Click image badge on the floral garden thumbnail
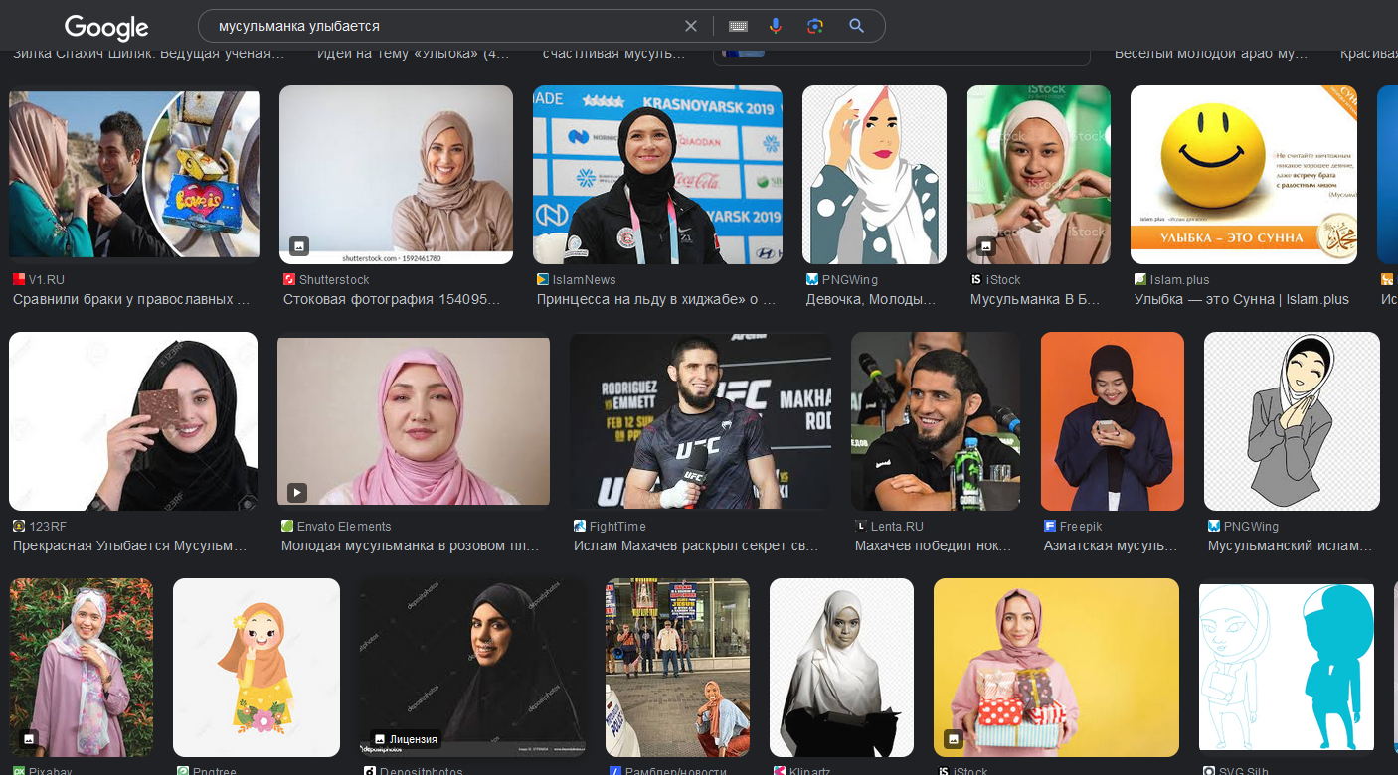 [30, 739]
